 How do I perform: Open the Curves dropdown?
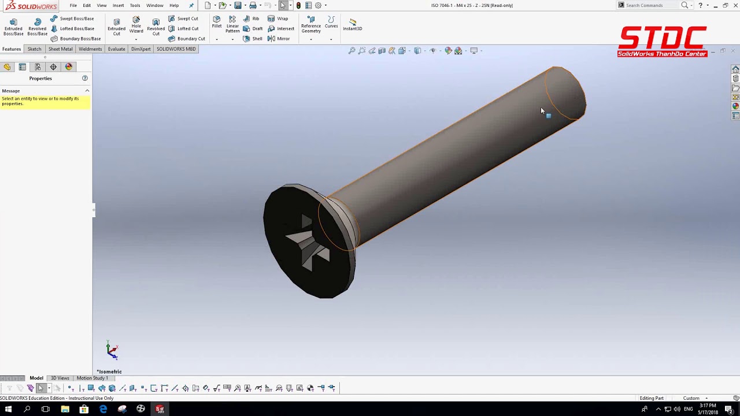331,22
